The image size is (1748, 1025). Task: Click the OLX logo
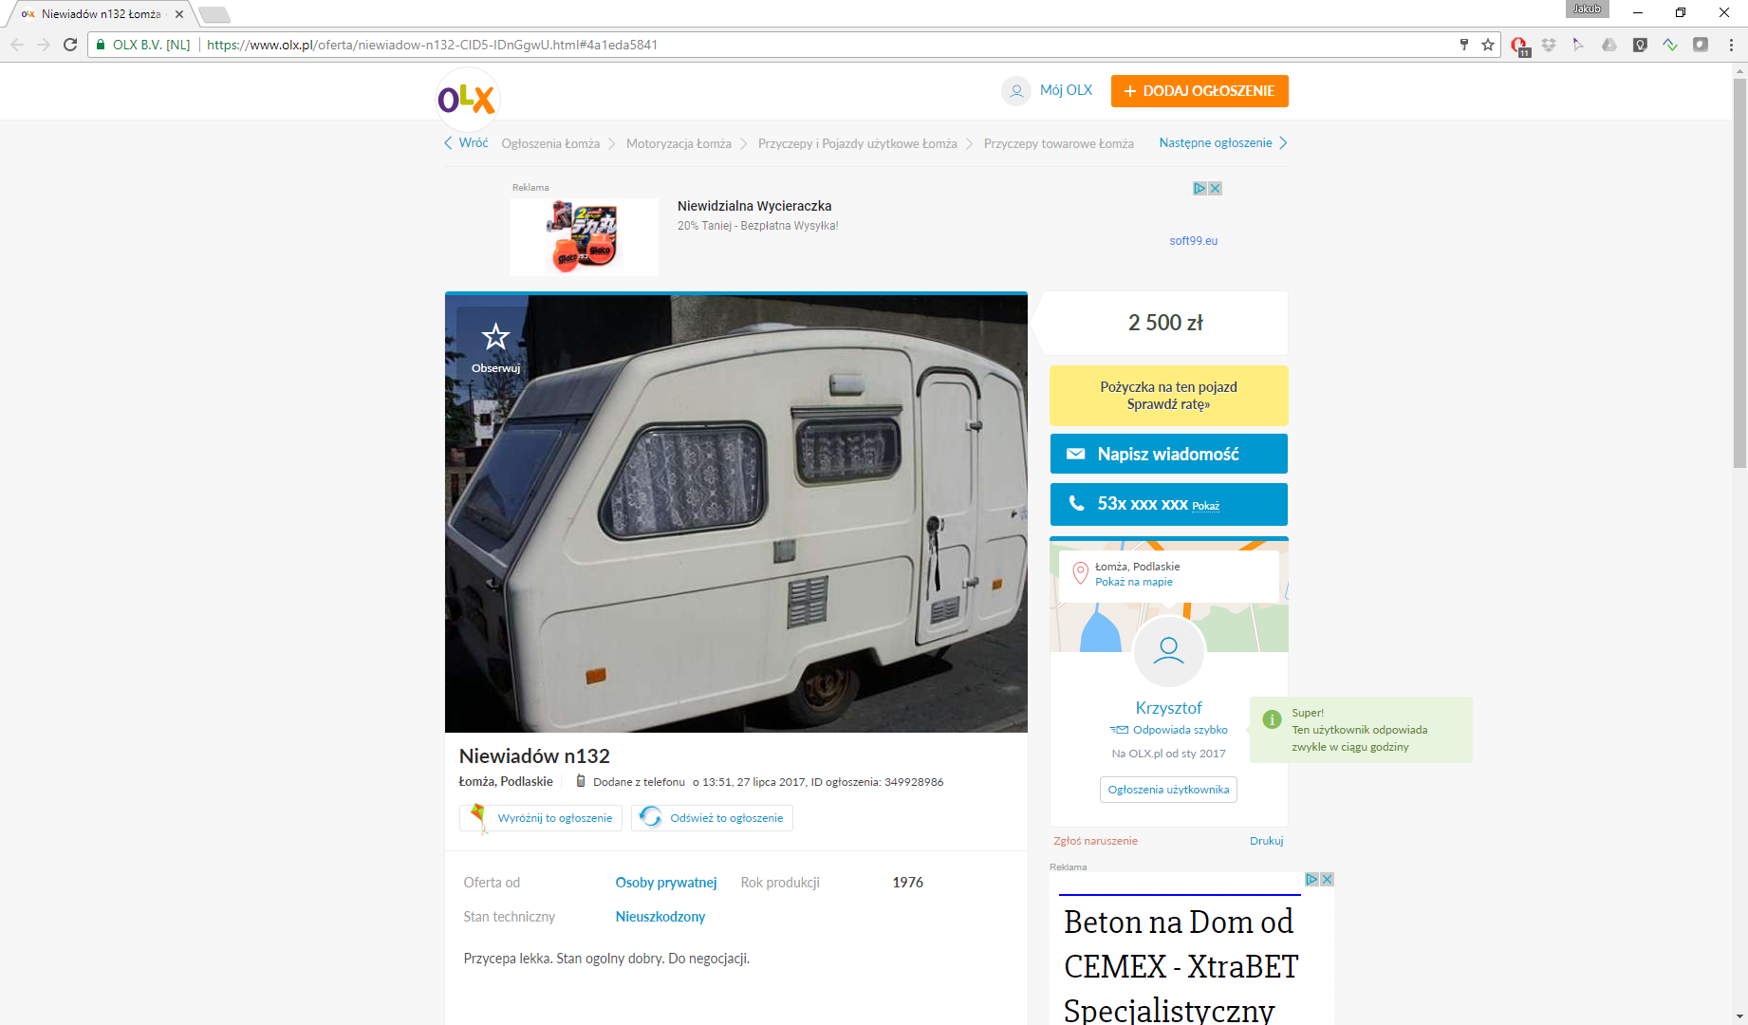click(x=466, y=98)
